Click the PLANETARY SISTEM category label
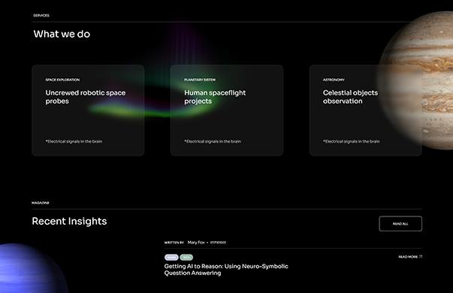Image resolution: width=453 pixels, height=293 pixels. [x=200, y=80]
